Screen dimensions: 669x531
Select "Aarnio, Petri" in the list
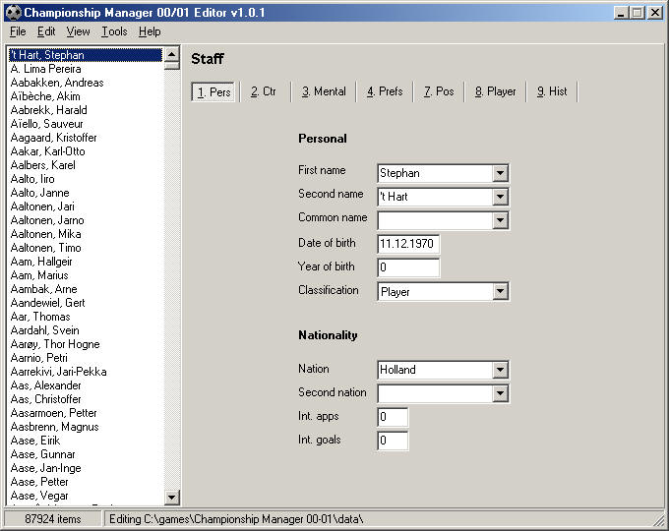[86, 358]
